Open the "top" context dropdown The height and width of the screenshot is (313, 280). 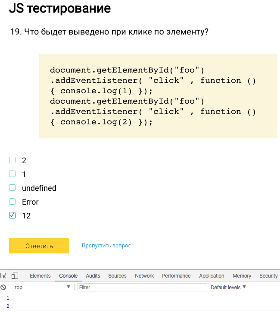pos(42,287)
